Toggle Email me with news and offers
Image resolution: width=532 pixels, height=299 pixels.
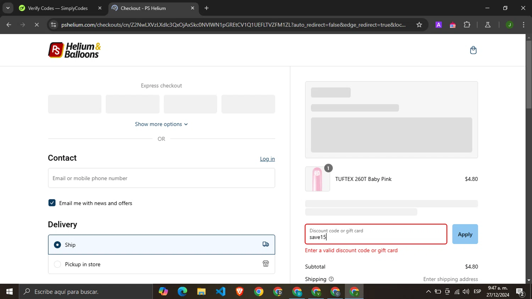tap(52, 203)
